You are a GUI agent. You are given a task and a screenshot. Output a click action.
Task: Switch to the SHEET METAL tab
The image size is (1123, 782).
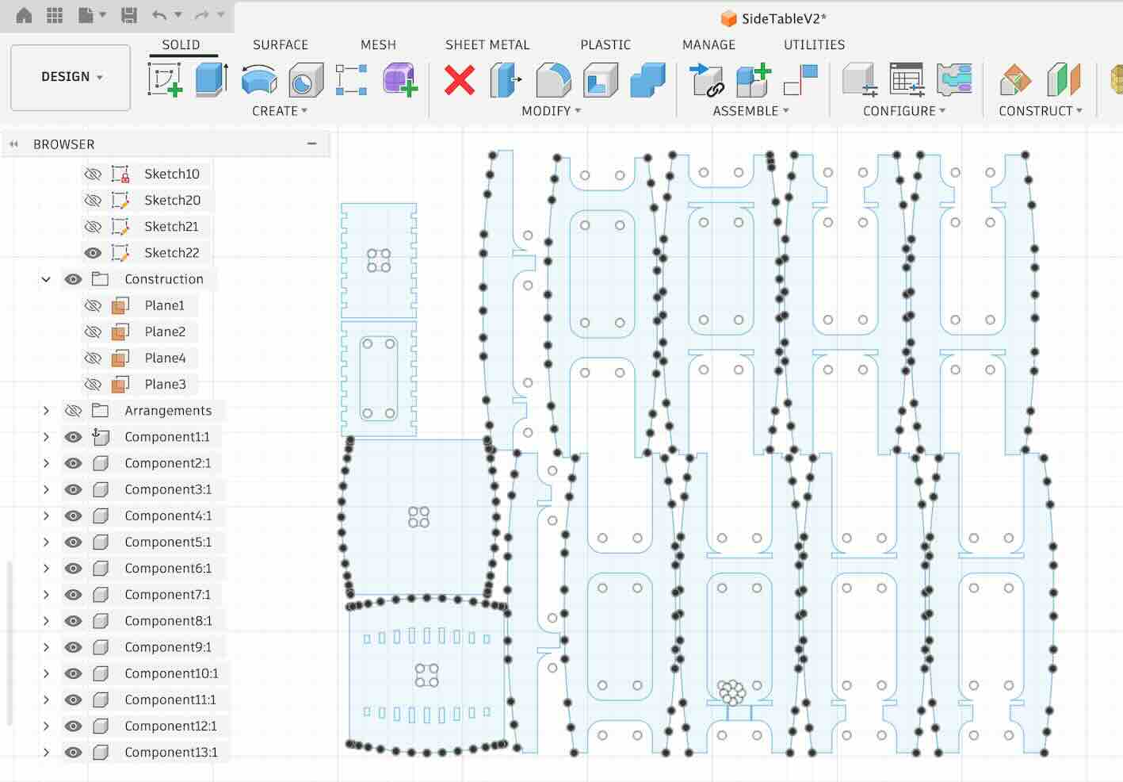pyautogui.click(x=487, y=45)
